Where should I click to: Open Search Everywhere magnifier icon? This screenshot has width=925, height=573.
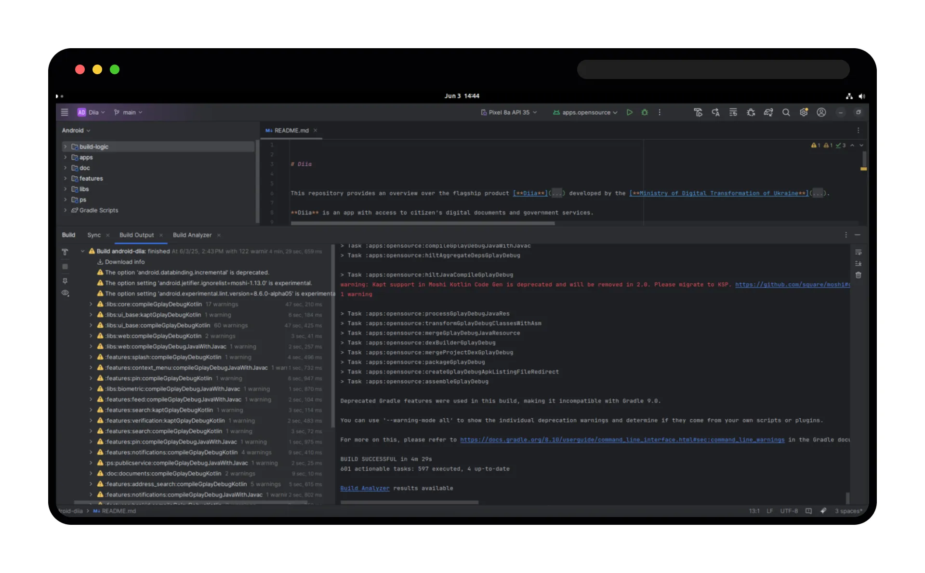pyautogui.click(x=786, y=112)
